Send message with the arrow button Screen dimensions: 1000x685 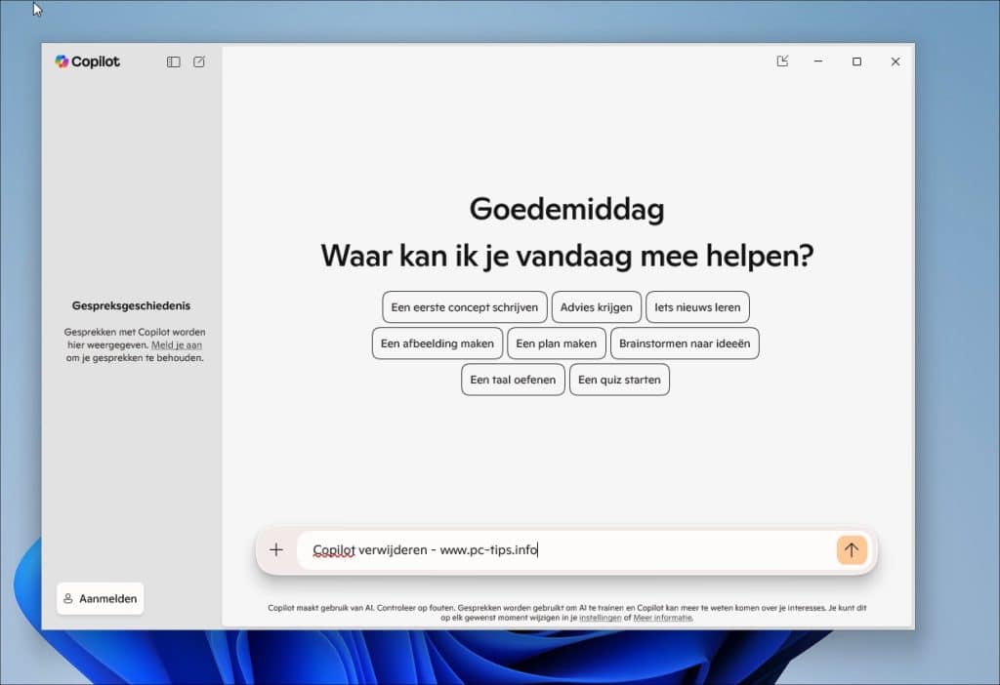pos(852,550)
